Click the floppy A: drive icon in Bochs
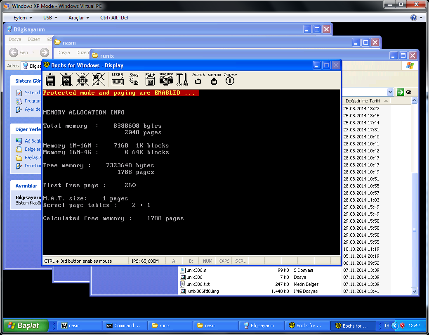The image size is (429, 335). pos(50,79)
